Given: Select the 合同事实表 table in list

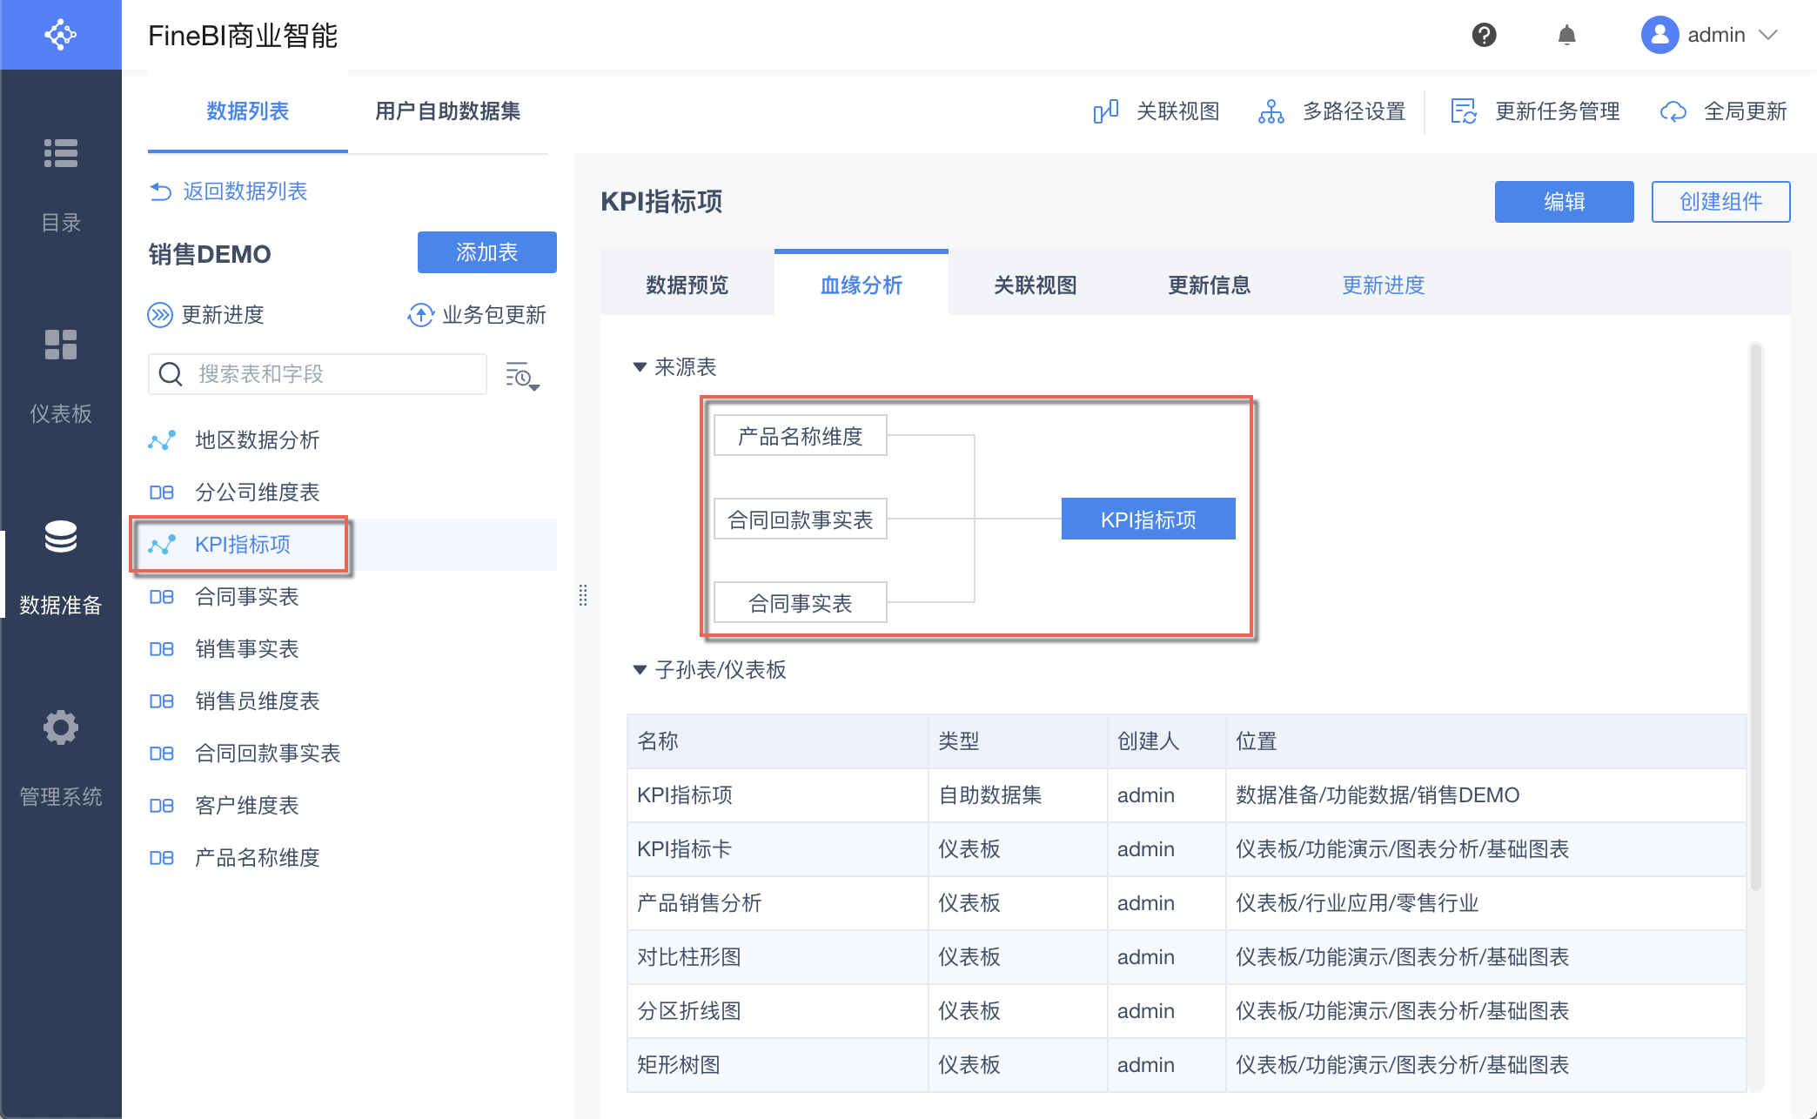Looking at the screenshot, I should point(247,597).
